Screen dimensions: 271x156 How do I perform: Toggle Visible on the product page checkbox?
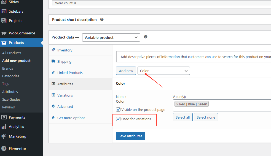[118, 110]
